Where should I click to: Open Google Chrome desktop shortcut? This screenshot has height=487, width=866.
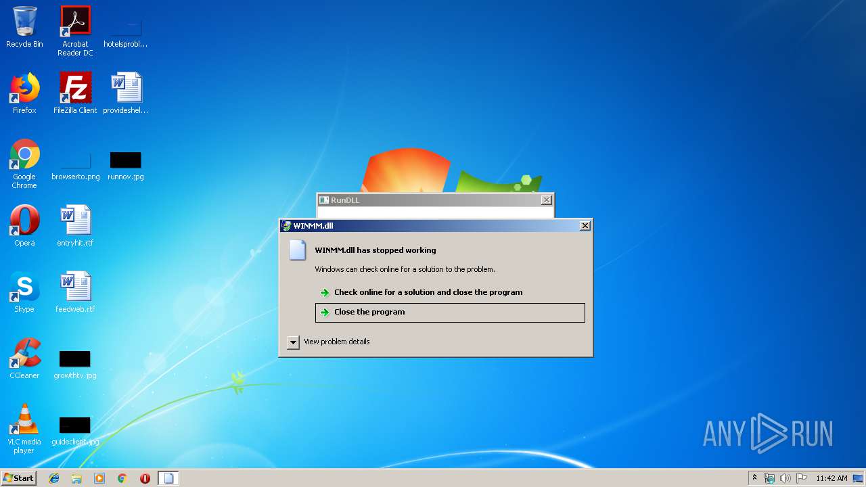[24, 164]
